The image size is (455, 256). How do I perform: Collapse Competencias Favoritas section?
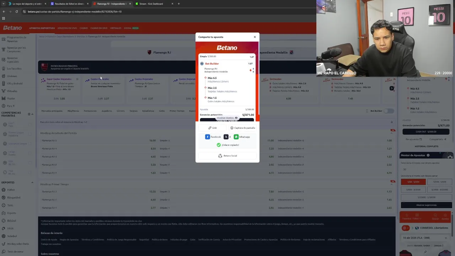pos(32,114)
